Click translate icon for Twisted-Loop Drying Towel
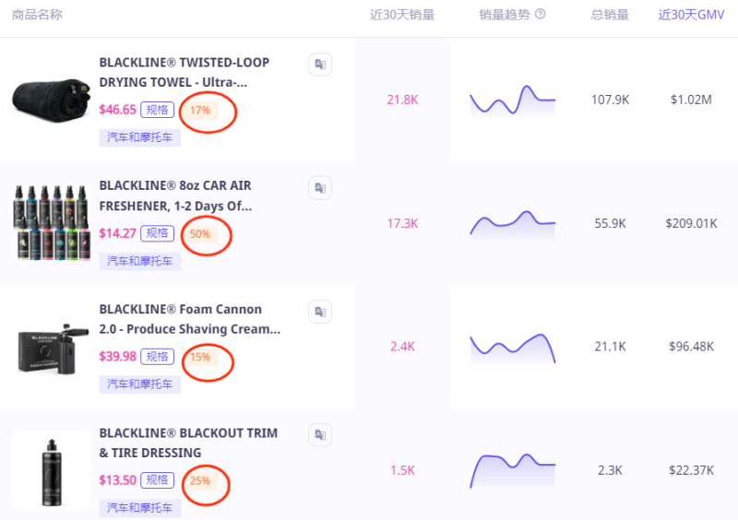The width and height of the screenshot is (738, 520). tap(320, 65)
